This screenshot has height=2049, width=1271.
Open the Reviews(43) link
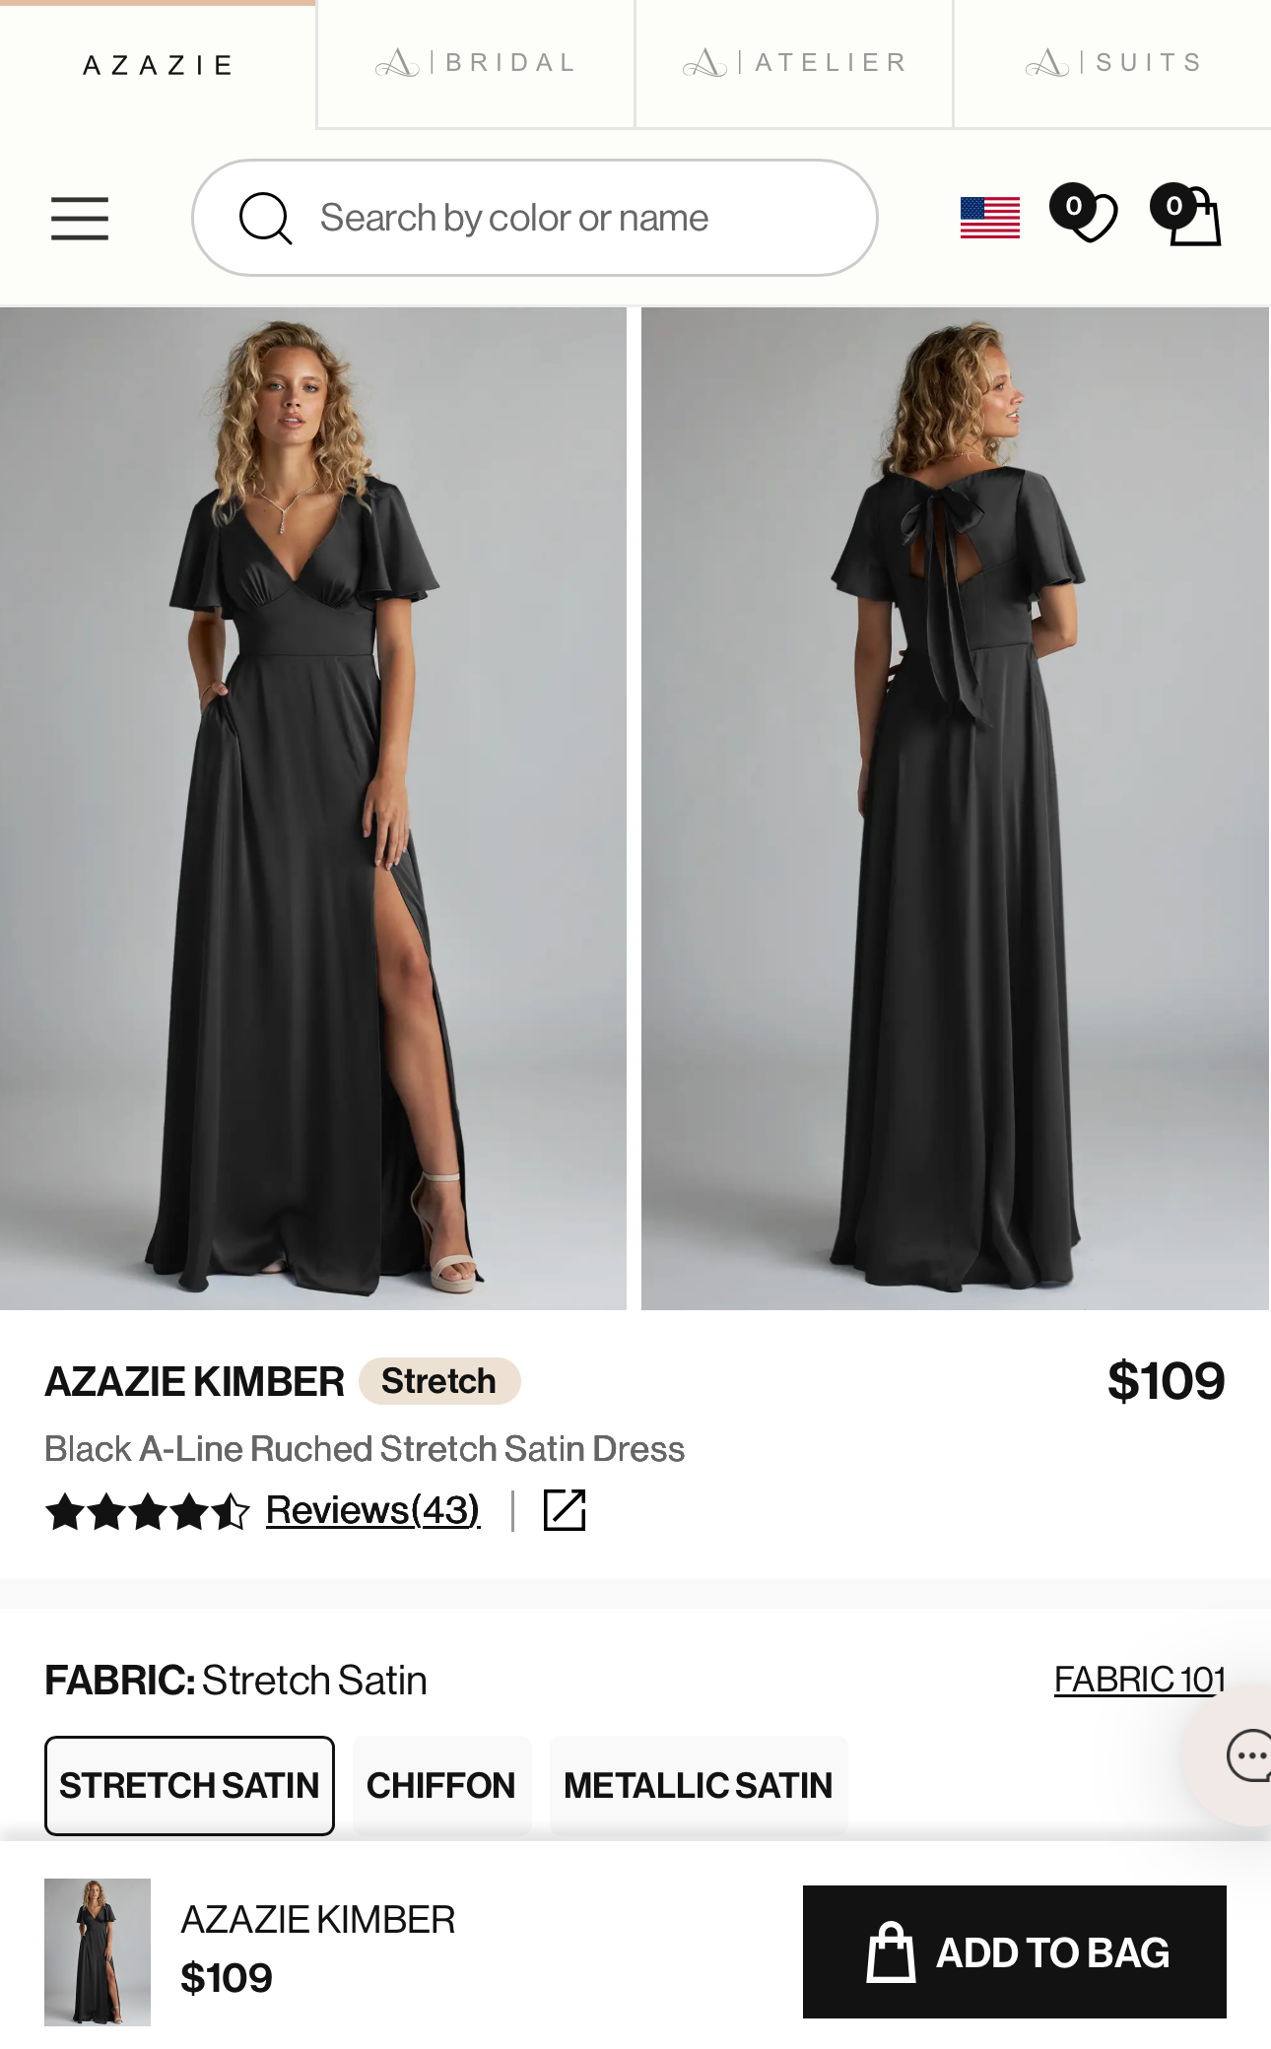(x=373, y=1510)
